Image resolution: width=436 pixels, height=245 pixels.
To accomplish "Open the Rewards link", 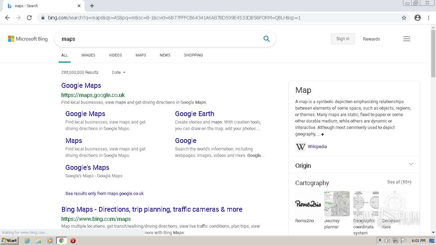I will coord(371,39).
